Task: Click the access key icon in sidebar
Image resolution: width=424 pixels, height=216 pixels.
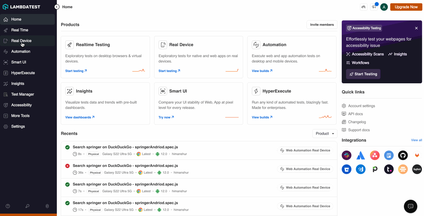Action: click(27, 206)
